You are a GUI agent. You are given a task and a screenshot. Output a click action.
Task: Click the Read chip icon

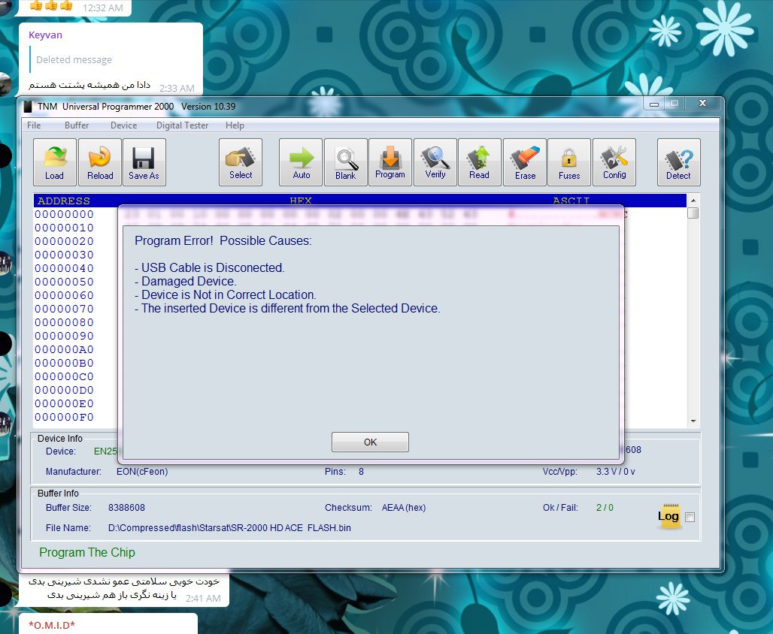480,162
